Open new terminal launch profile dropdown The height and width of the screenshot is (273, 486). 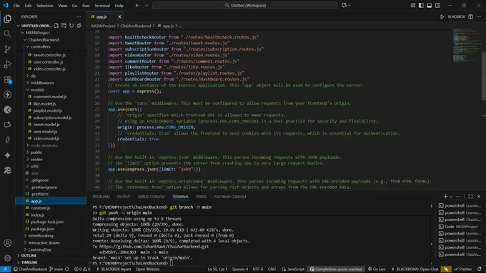tap(451, 196)
